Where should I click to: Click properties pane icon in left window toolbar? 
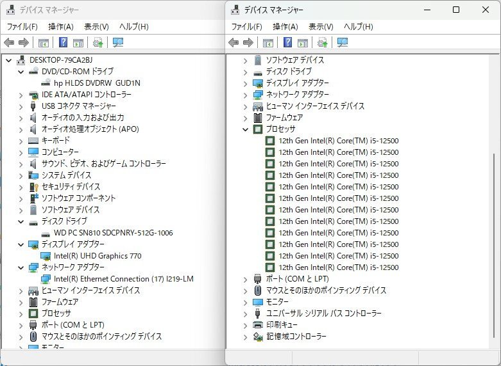78,43
